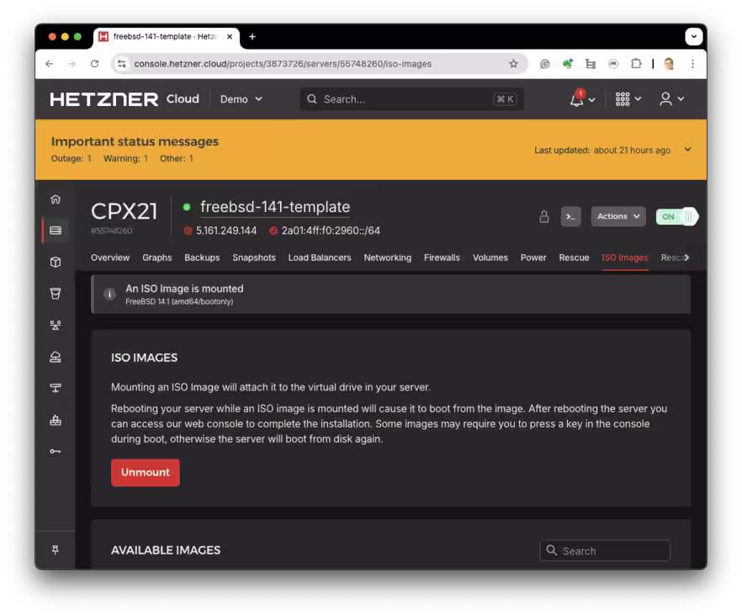This screenshot has width=742, height=616.
Task: Open the Networking tab
Action: click(x=387, y=258)
